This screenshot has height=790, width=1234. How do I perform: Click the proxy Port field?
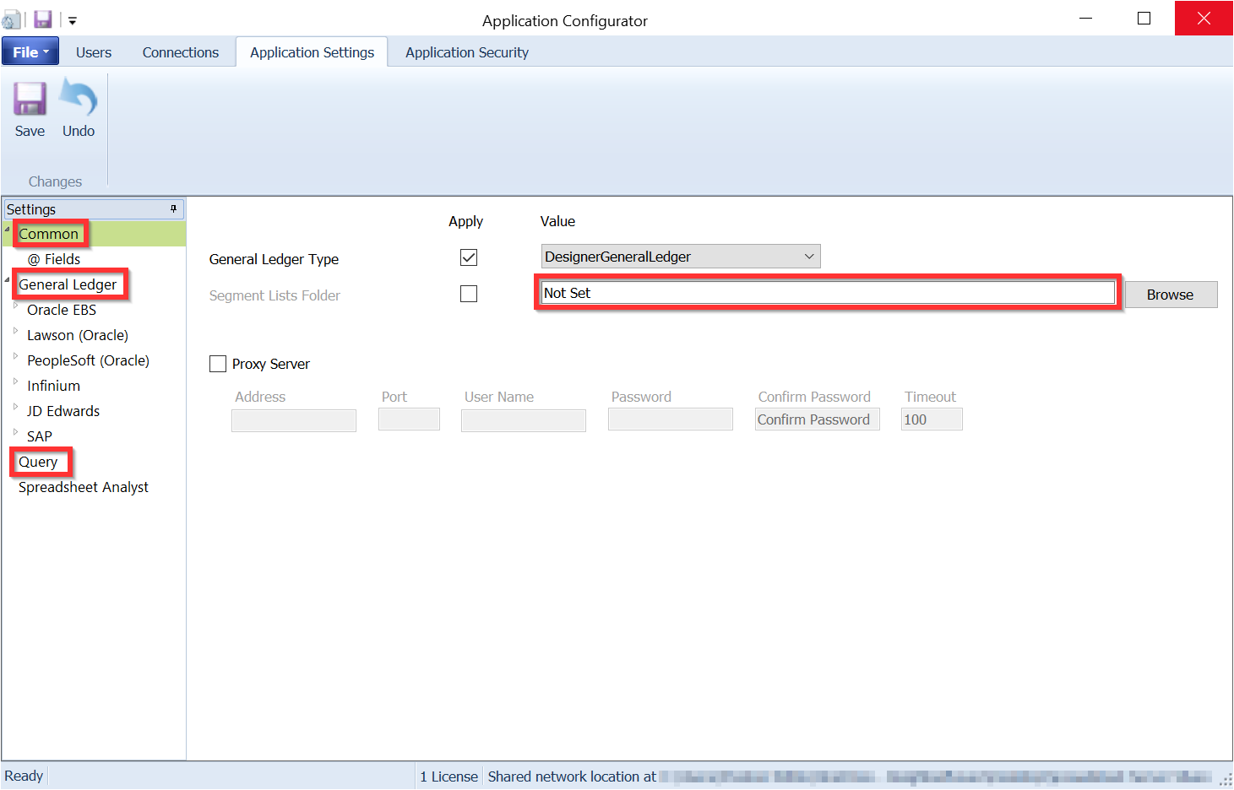click(410, 419)
